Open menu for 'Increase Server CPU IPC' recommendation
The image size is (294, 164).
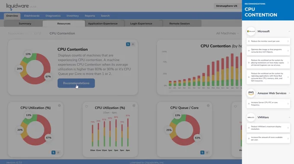pos(288,103)
